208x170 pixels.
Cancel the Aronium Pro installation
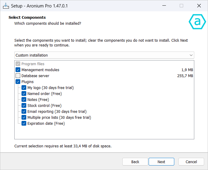(x=191, y=162)
